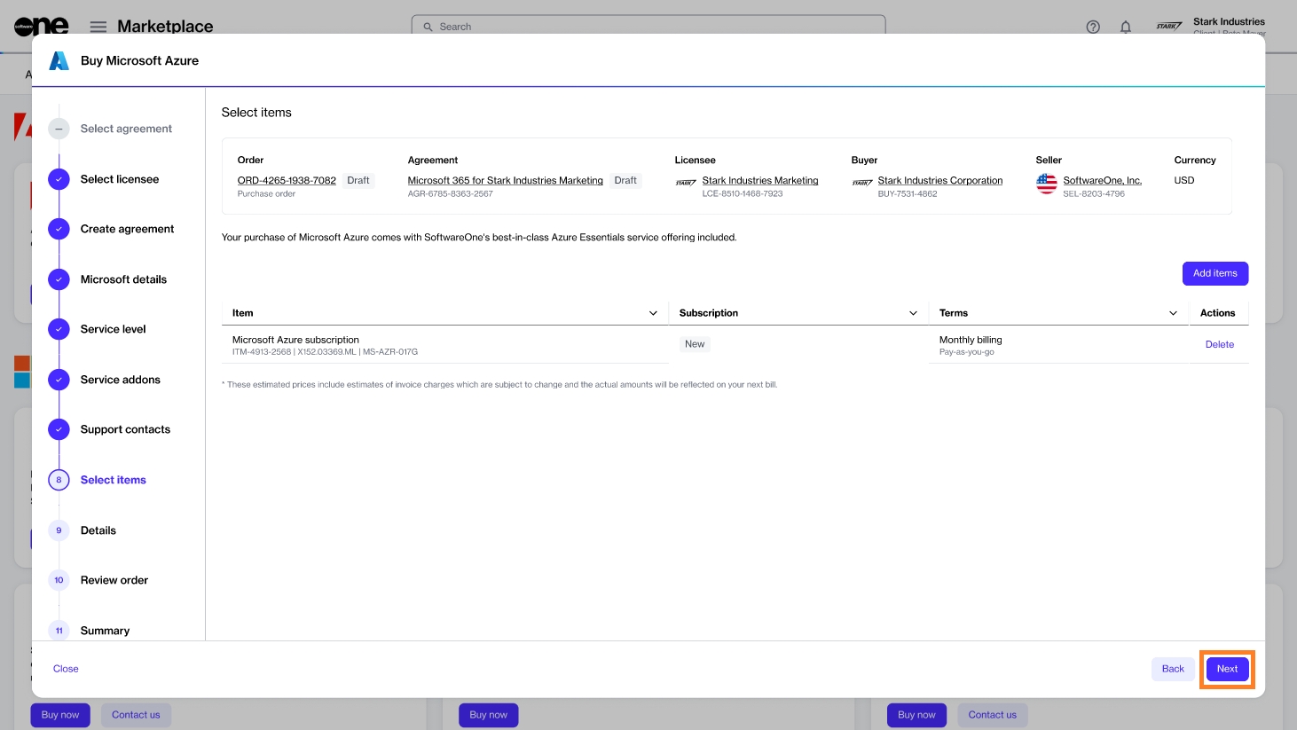Viewport: 1297px width, 730px height.
Task: Click the SoftwareOne seller flag icon
Action: pos(1047,184)
